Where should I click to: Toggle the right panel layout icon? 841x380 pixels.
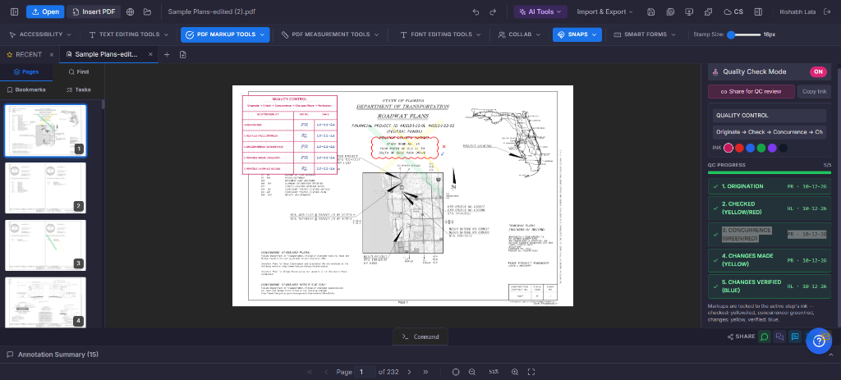758,11
